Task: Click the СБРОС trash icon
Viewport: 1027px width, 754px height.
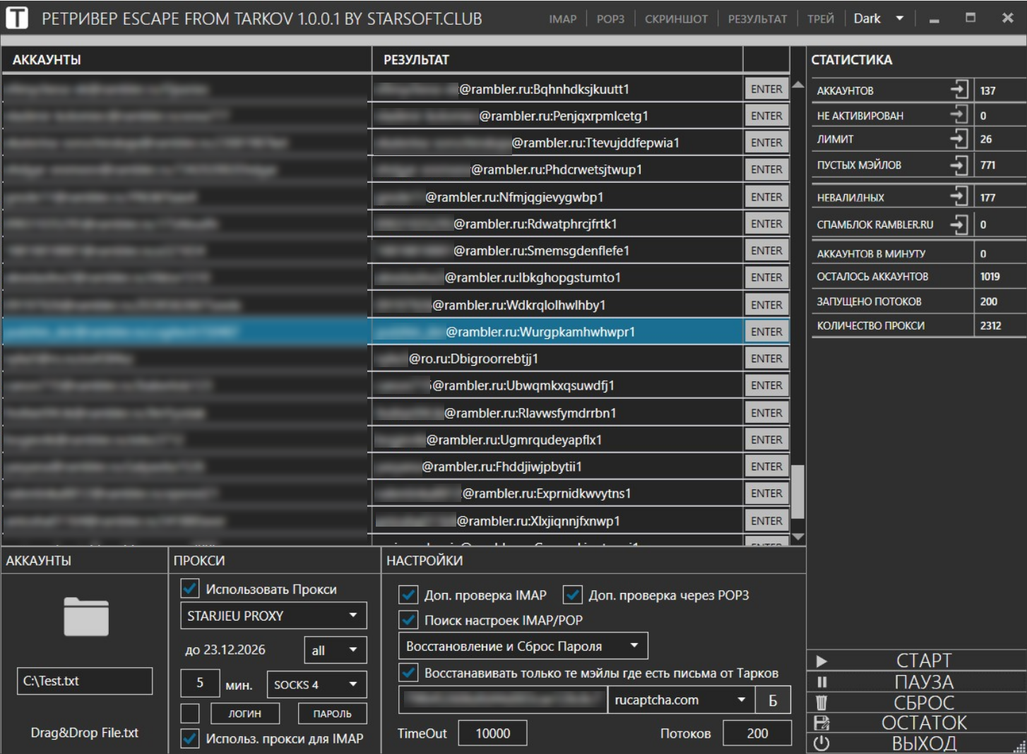Action: (x=821, y=702)
